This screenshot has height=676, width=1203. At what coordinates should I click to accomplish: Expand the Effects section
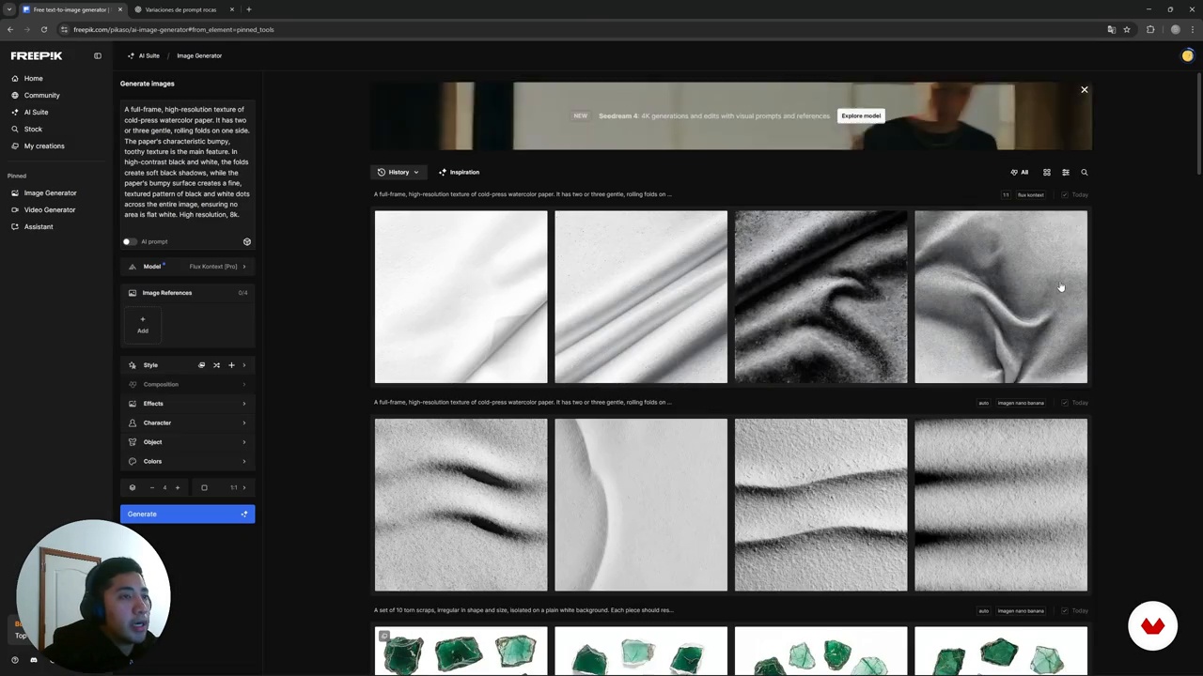click(x=187, y=404)
